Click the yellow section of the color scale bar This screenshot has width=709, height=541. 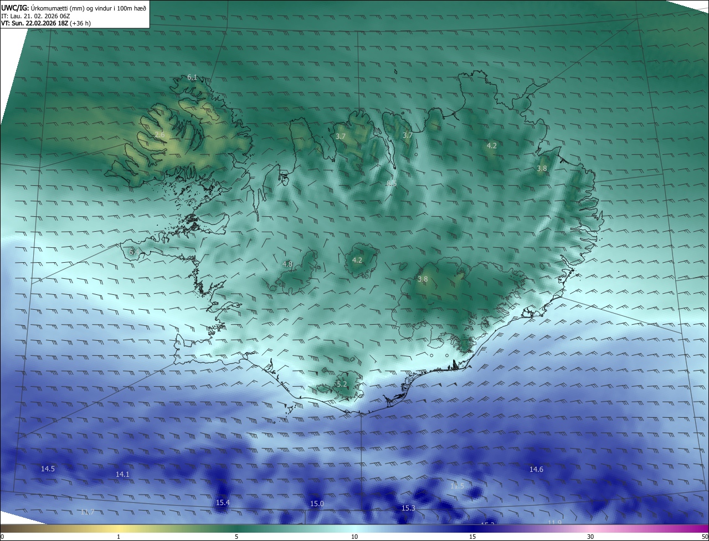click(x=119, y=529)
